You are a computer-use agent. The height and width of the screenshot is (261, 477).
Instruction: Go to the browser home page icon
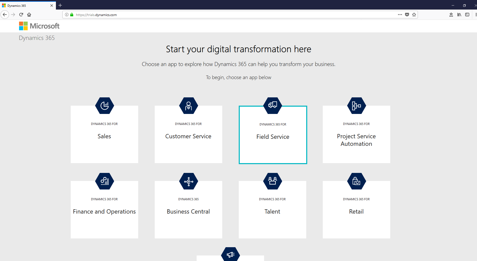[x=29, y=15]
